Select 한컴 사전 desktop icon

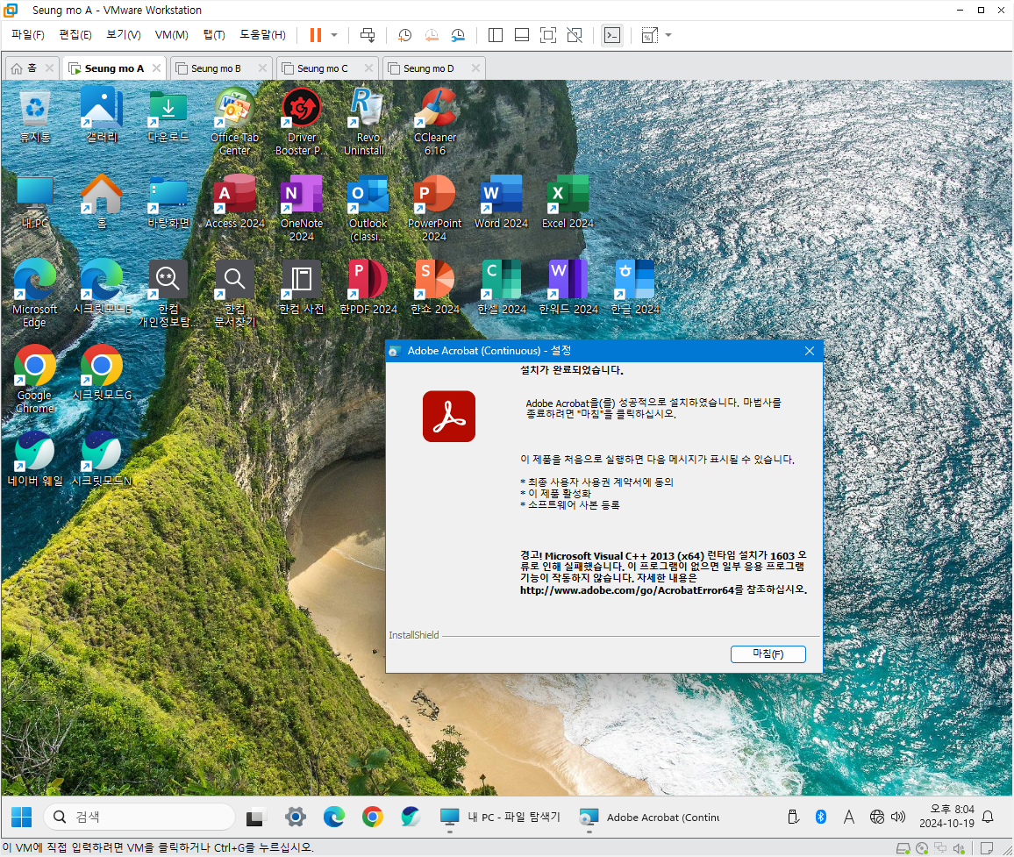pos(302,288)
